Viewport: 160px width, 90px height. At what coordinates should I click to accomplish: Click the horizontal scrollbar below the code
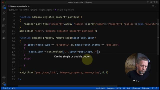tap(68, 86)
